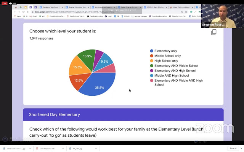
Task: Click the Elementary AND Middle AND High legend dot
Action: [x=152, y=81]
